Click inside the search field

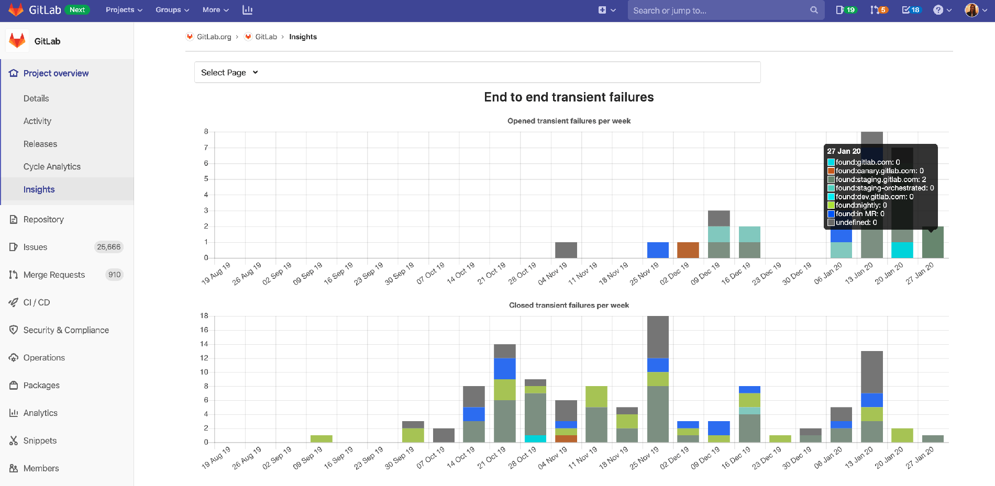725,10
